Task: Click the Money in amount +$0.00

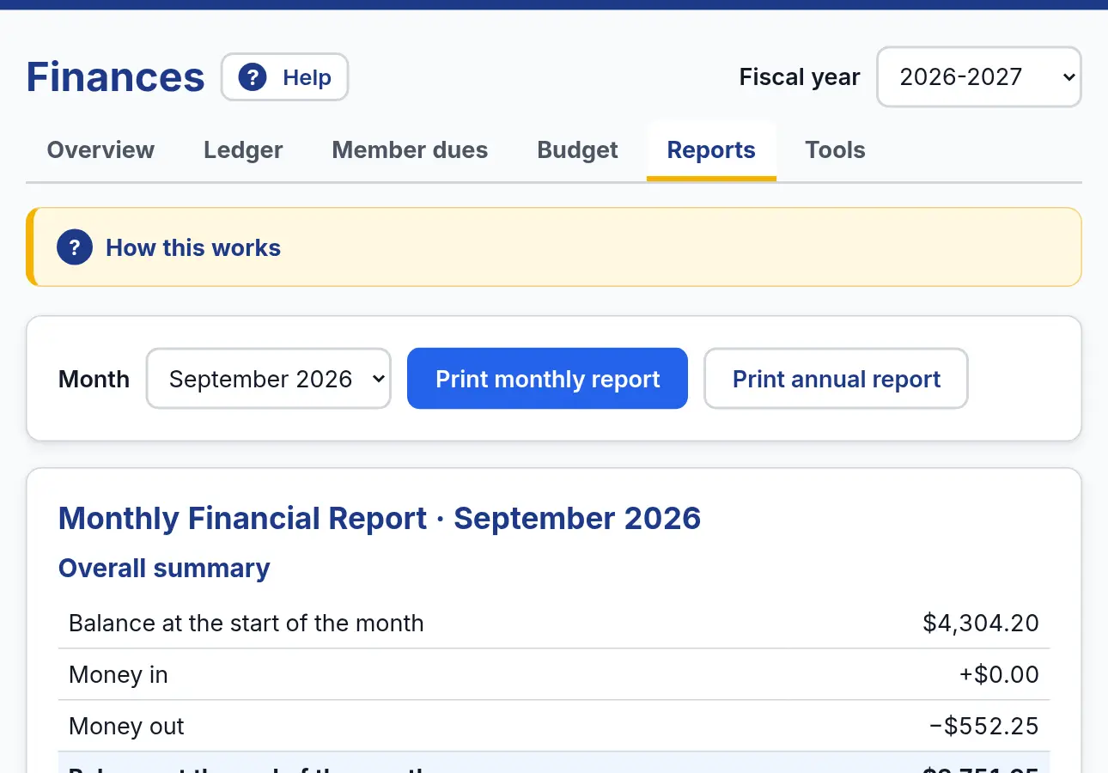Action: click(x=999, y=674)
